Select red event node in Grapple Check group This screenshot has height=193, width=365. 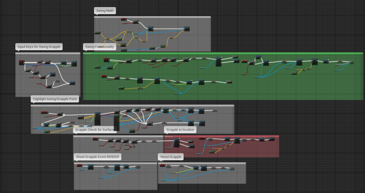(96, 139)
